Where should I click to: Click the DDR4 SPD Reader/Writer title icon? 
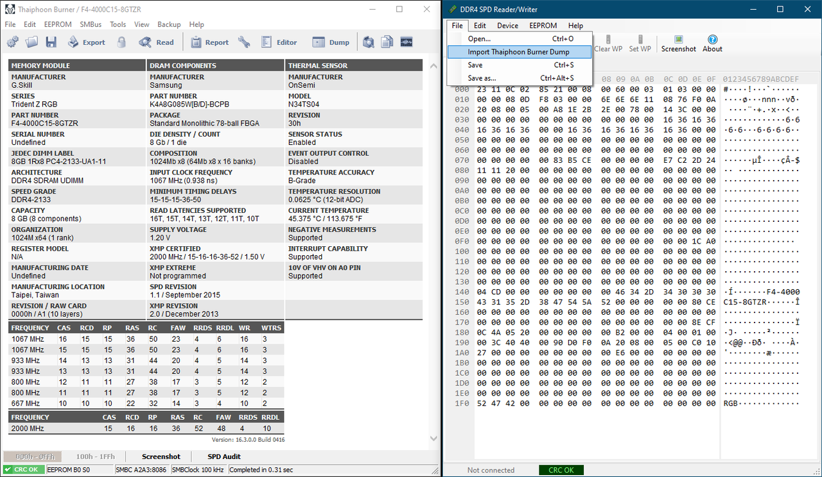tap(452, 9)
